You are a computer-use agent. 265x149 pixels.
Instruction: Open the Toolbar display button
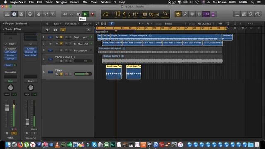pyautogui.click(x=21, y=14)
